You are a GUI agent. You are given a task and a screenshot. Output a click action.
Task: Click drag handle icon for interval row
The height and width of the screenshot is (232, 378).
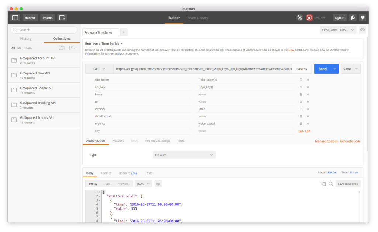(x=300, y=109)
